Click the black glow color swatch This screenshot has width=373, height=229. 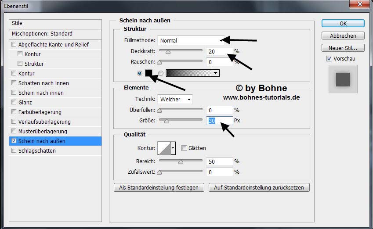[148, 73]
